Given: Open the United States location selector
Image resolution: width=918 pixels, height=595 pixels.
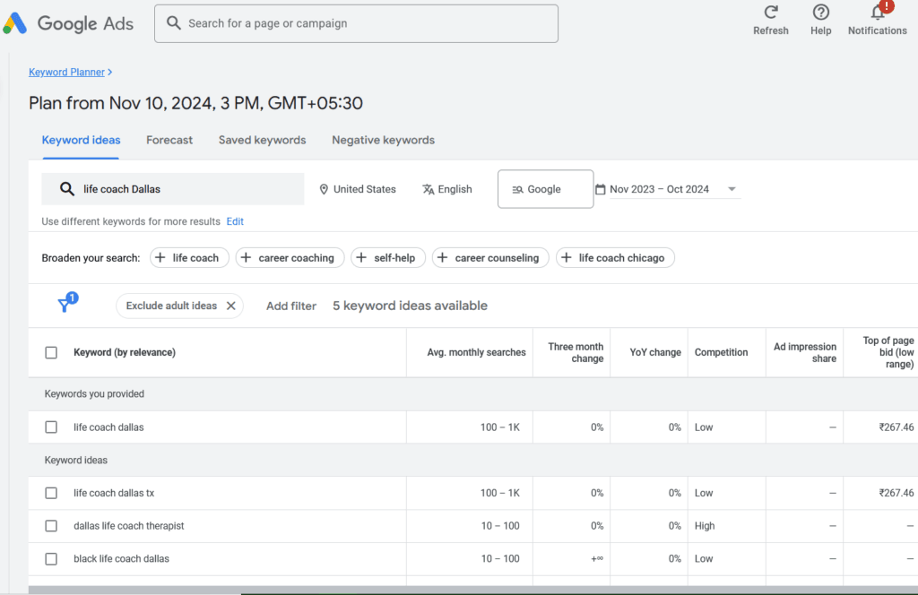Looking at the screenshot, I should click(x=358, y=189).
